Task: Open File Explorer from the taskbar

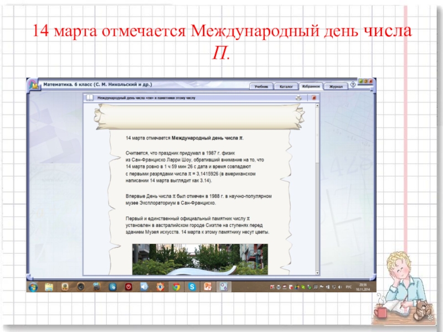Action: tap(49, 287)
